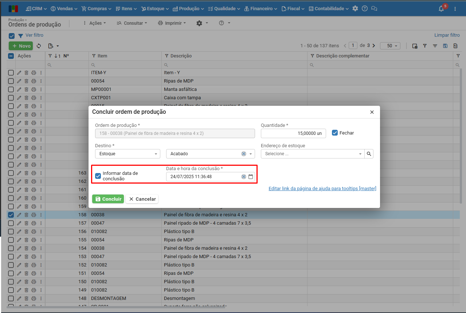Click the green Novo button

(x=21, y=46)
